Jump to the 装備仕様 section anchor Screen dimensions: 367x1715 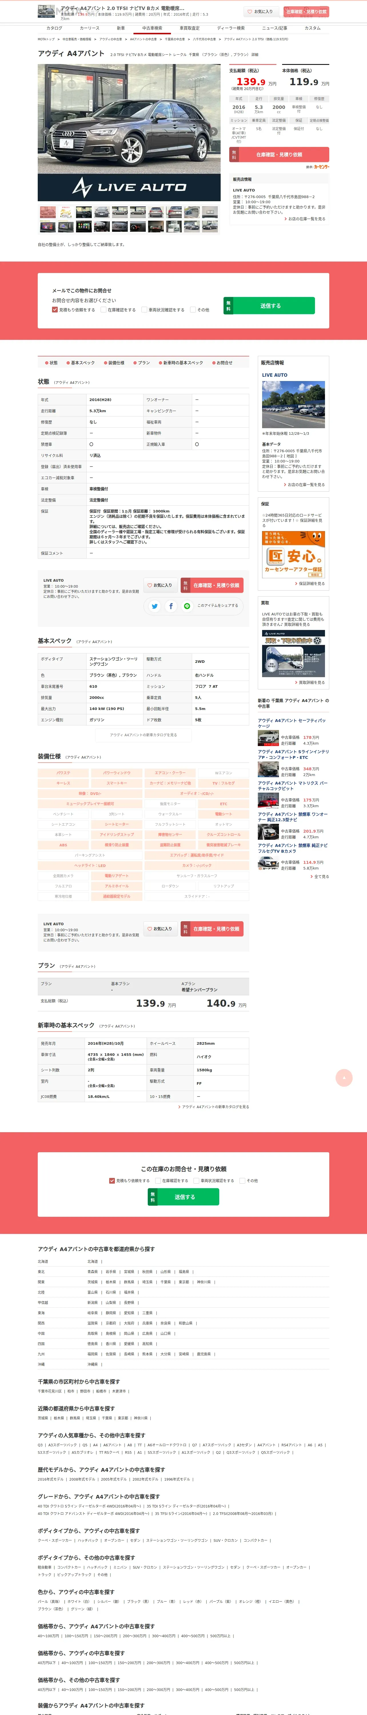coord(114,363)
